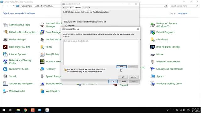Switch to General tab in Java Control Panel
The height and width of the screenshot is (113, 201).
point(66,8)
